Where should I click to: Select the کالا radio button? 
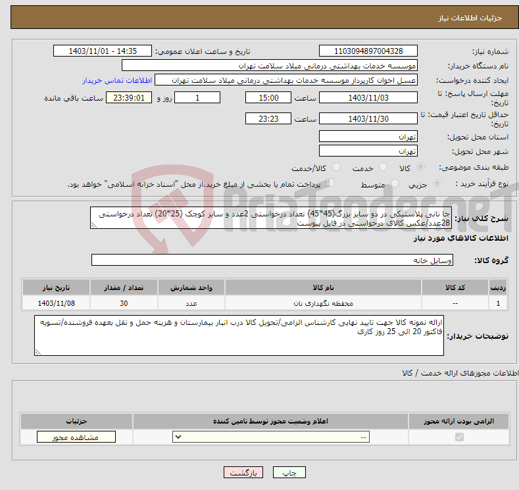pos(421,168)
